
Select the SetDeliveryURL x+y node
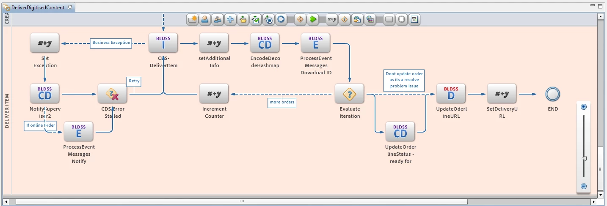[502, 94]
